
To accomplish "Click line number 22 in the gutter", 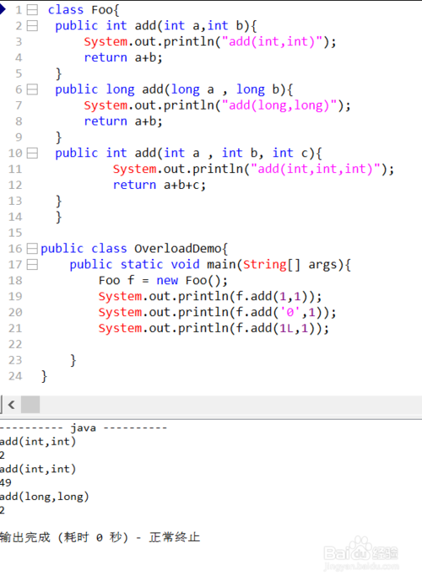I will click(15, 344).
